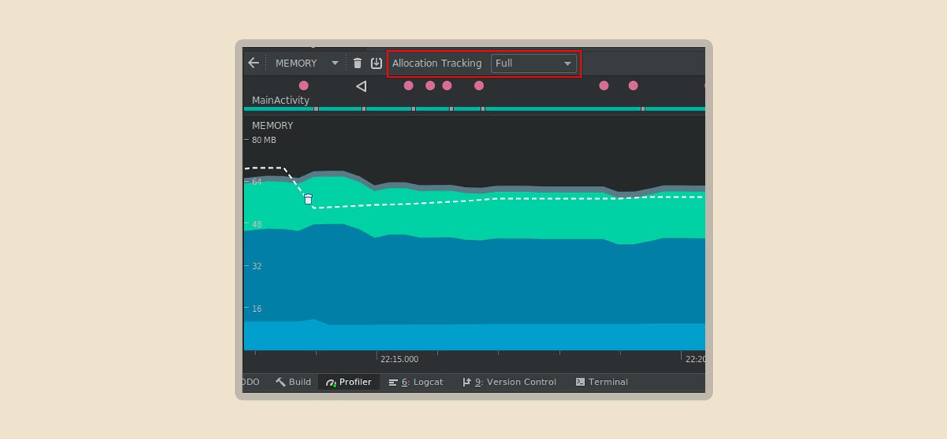947x439 pixels.
Task: Open the 9: Version Control tab
Action: (509, 382)
